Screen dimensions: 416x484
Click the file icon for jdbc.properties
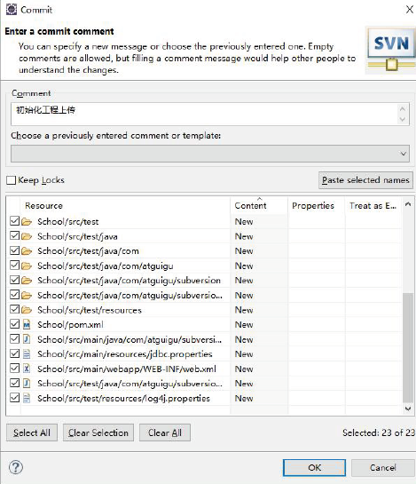click(27, 353)
